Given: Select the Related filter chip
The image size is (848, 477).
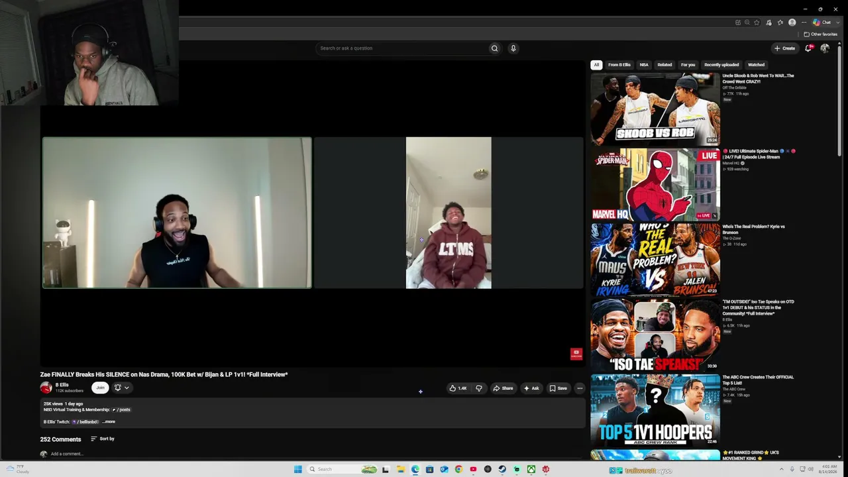Looking at the screenshot, I should click(x=664, y=65).
